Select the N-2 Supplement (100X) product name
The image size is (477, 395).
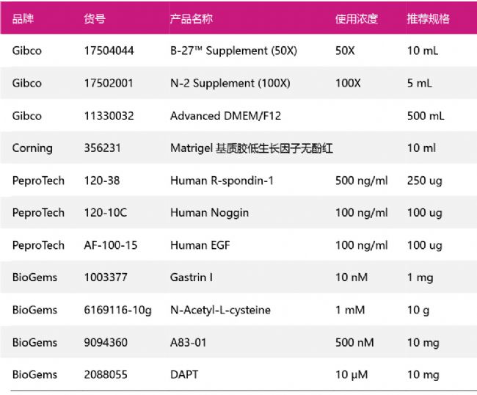tap(230, 83)
